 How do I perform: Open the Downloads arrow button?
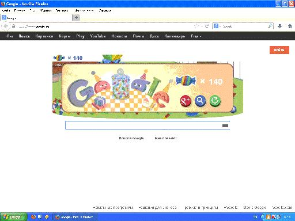[279, 26]
